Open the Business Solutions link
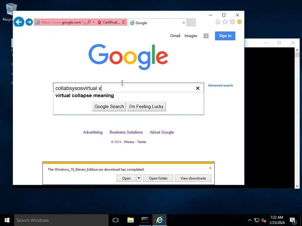Image resolution: width=302 pixels, height=226 pixels. tap(126, 132)
